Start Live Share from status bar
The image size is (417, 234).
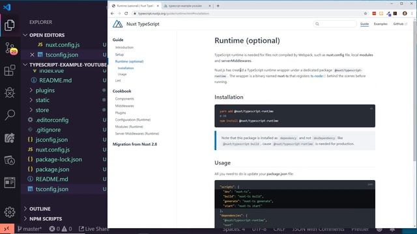94,229
